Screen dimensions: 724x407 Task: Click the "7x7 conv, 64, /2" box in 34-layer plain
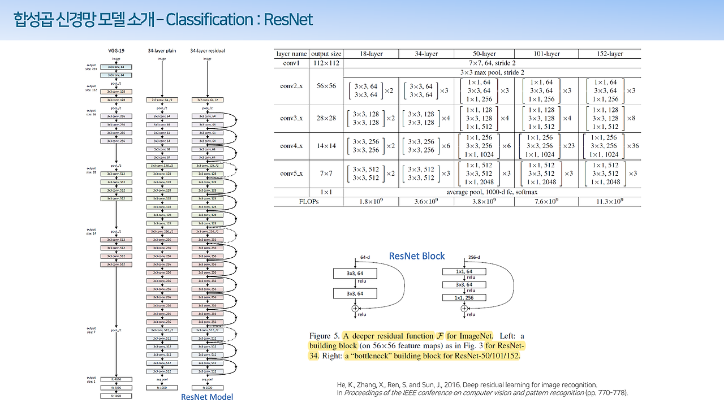162,99
